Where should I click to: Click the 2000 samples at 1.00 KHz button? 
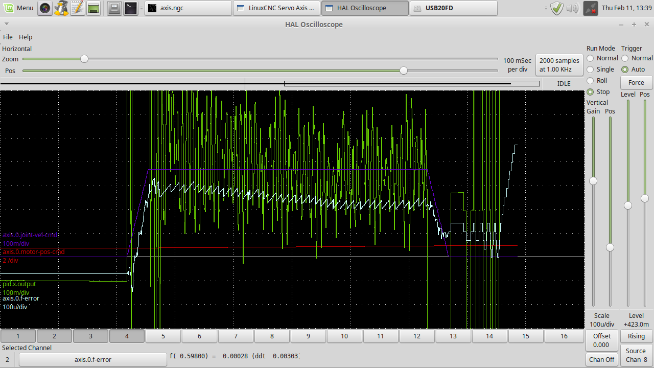[x=559, y=65]
